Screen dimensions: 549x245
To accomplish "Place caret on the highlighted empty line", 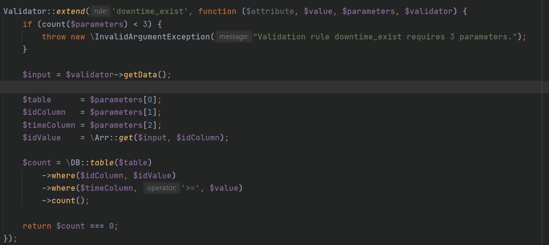I will pos(274,87).
